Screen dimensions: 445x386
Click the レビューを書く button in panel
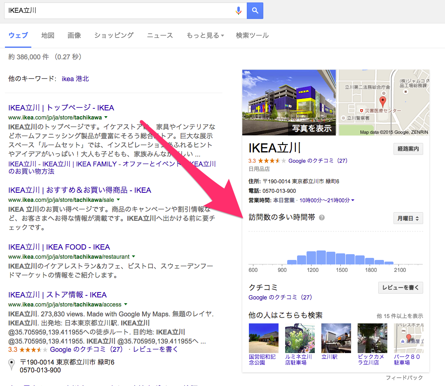coord(400,288)
